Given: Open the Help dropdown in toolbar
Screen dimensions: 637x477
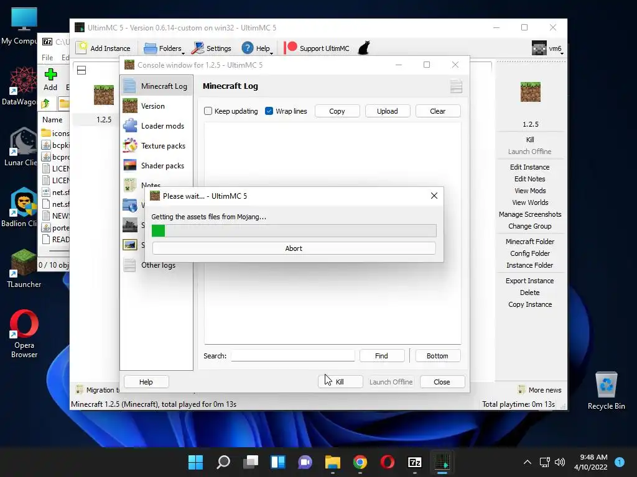Looking at the screenshot, I should click(257, 48).
